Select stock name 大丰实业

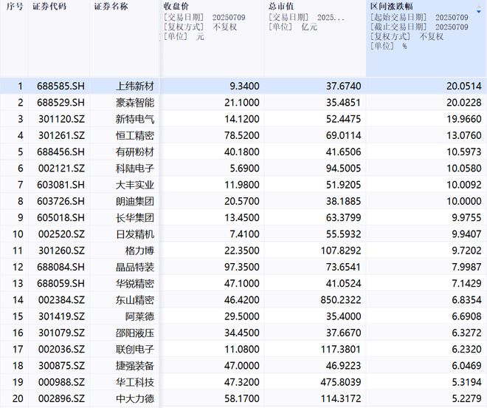point(135,185)
